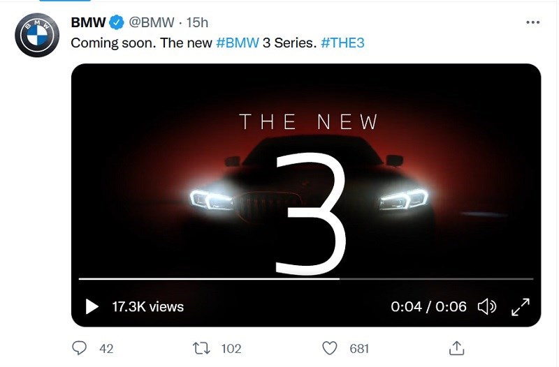Open the #BMW hashtag
The width and height of the screenshot is (559, 367).
[x=237, y=43]
